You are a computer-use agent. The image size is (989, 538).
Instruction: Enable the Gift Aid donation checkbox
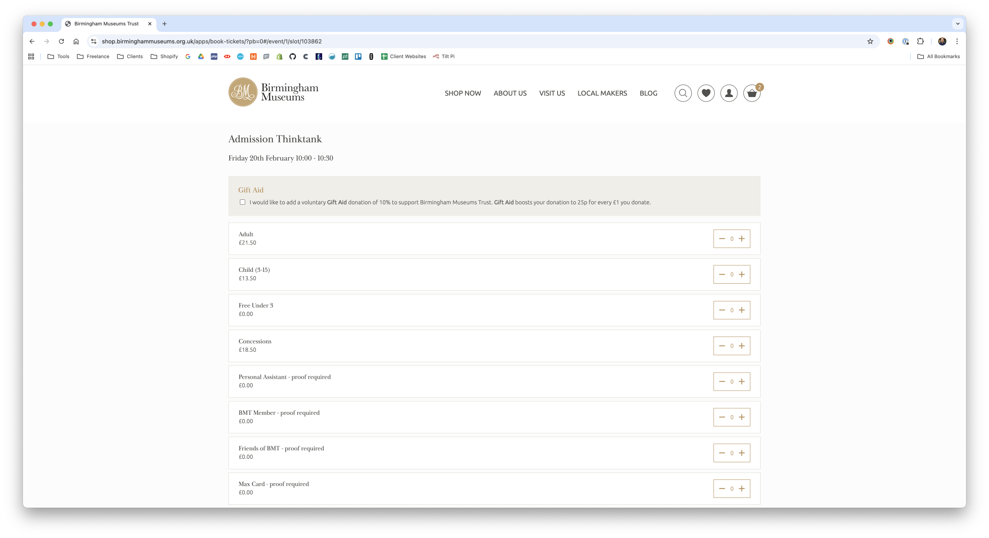pyautogui.click(x=242, y=202)
